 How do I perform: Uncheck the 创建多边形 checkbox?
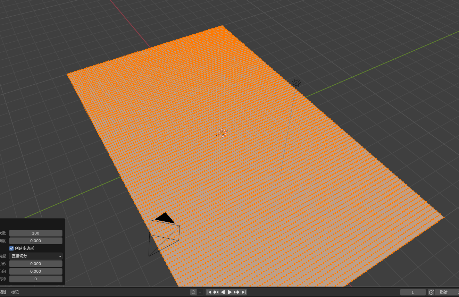pyautogui.click(x=11, y=248)
